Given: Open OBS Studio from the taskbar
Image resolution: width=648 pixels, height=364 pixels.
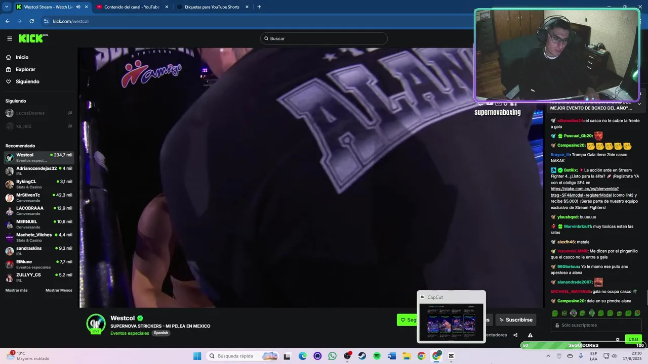Looking at the screenshot, I should (x=347, y=356).
